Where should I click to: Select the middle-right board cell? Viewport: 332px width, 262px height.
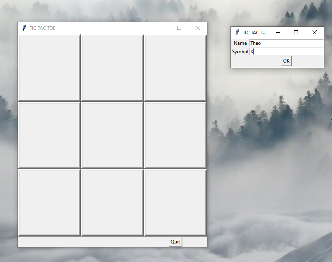point(175,135)
